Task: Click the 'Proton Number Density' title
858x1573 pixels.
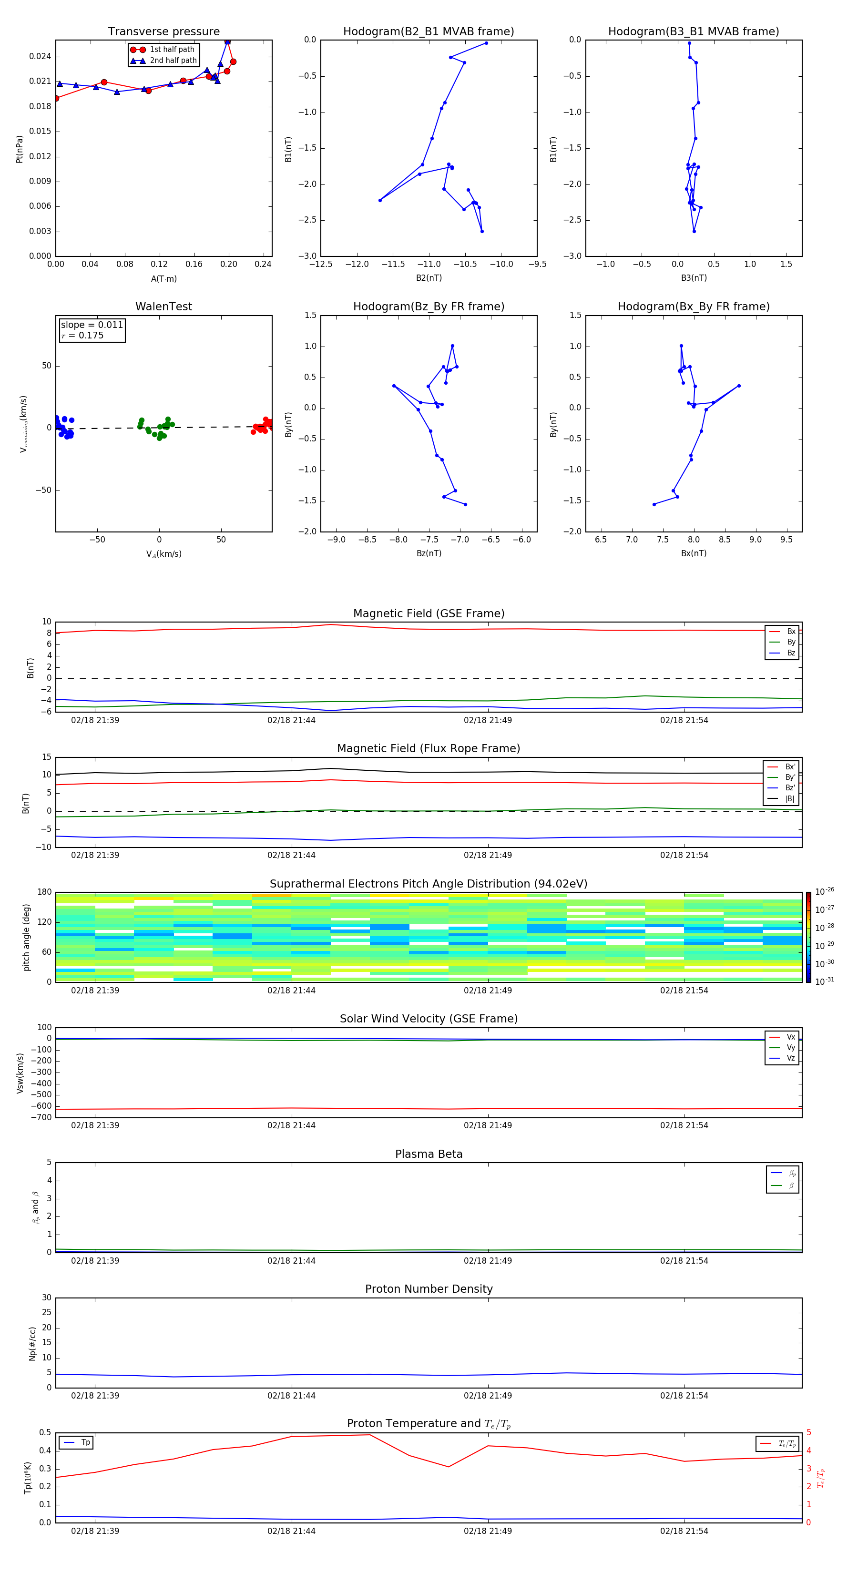Action: tap(429, 1289)
